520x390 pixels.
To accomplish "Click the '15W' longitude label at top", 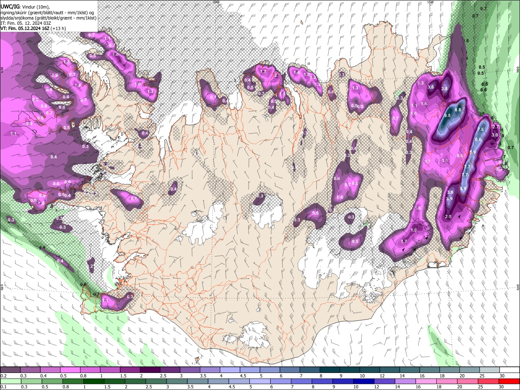I will pos(431,2).
